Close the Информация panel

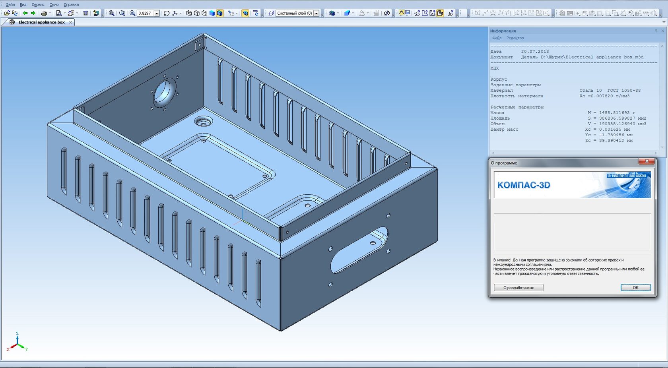click(x=663, y=31)
